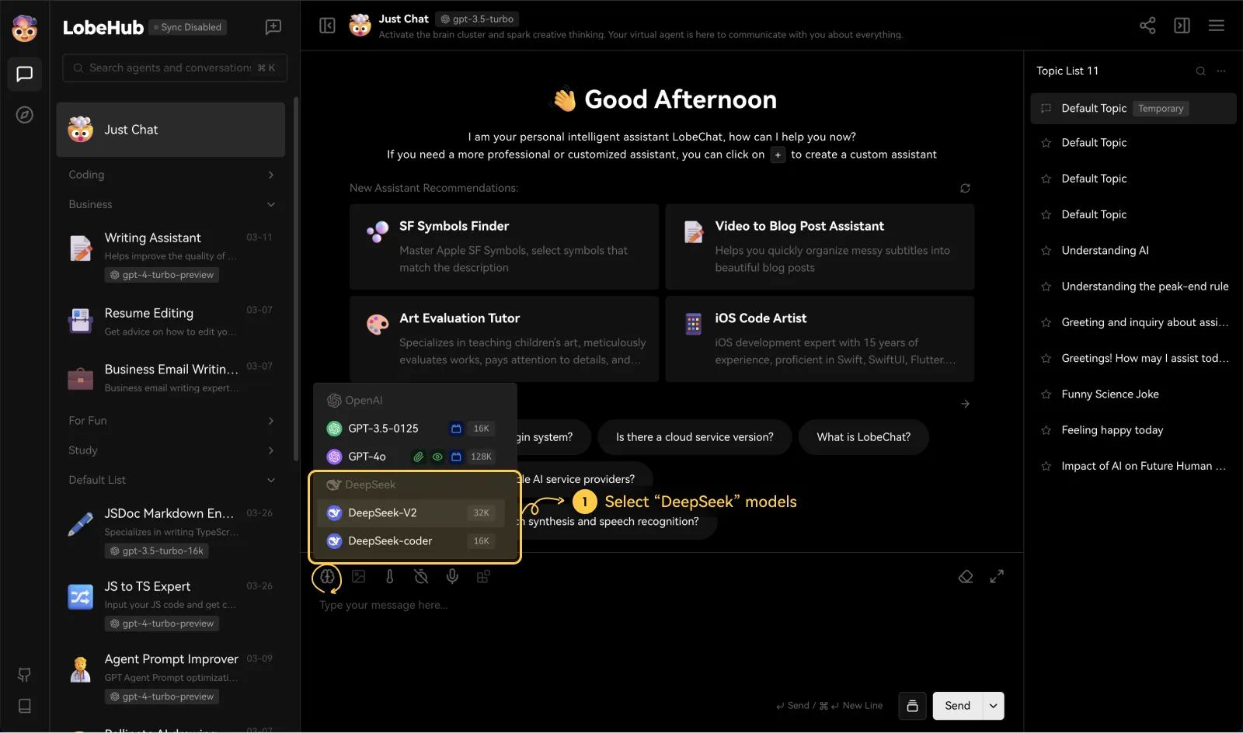Select the DeepSeek-V2 model
Viewport: 1243px width, 733px height.
click(412, 512)
